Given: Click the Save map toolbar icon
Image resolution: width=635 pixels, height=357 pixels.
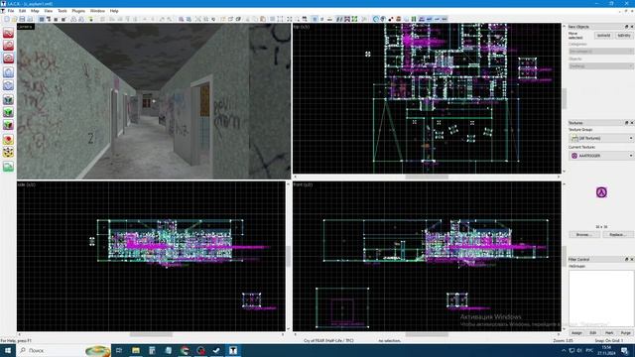Looking at the screenshot, I should (x=22, y=19).
